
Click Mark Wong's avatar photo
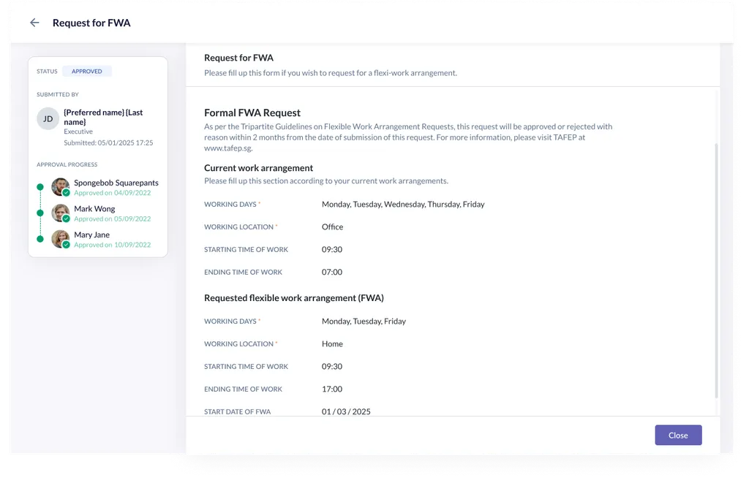pos(60,213)
